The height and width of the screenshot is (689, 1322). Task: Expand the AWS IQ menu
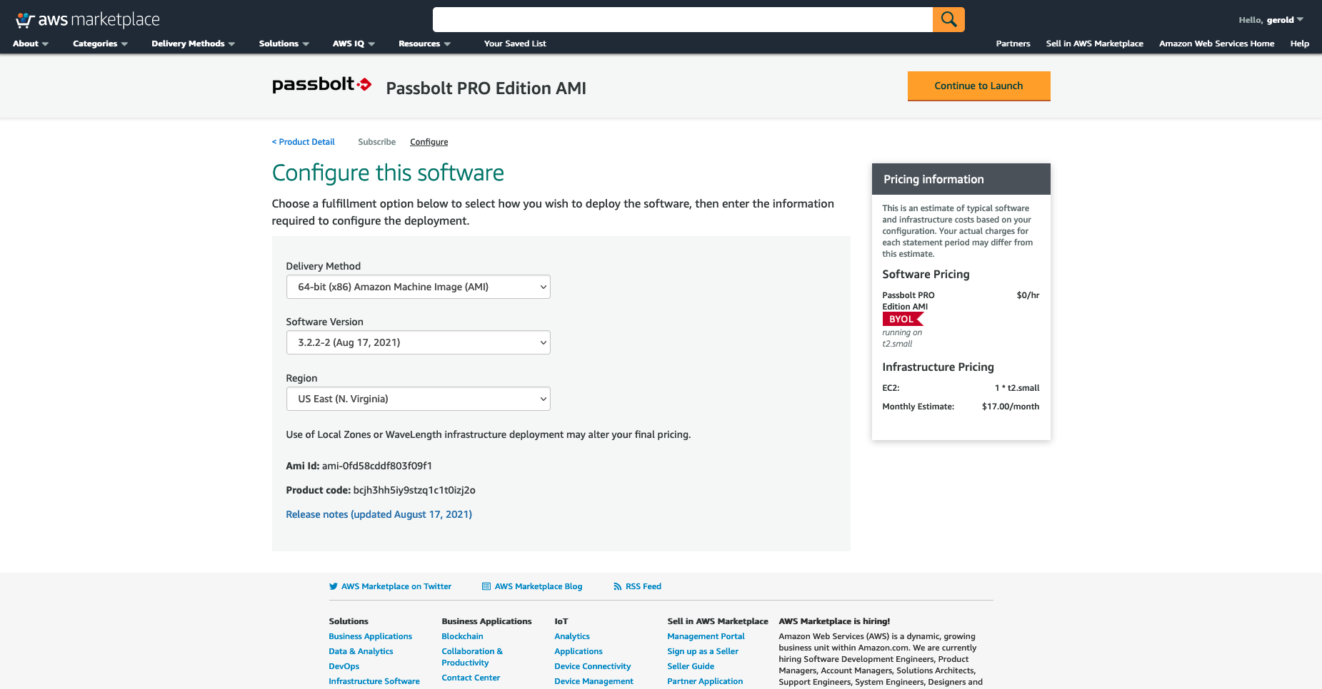354,44
